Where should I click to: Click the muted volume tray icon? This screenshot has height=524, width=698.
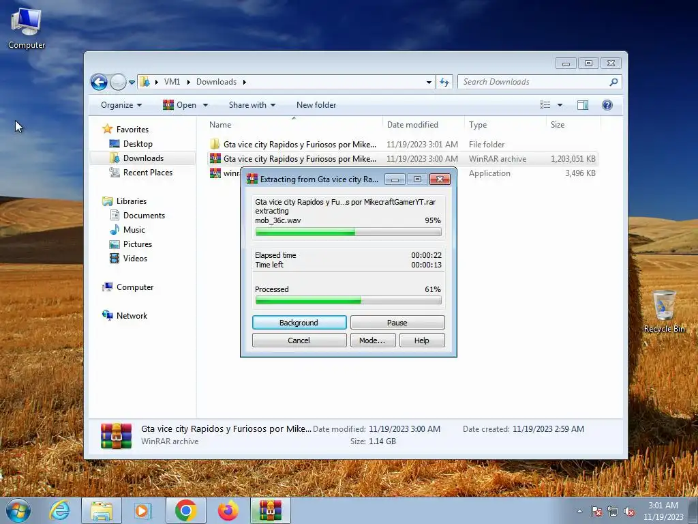pyautogui.click(x=629, y=511)
